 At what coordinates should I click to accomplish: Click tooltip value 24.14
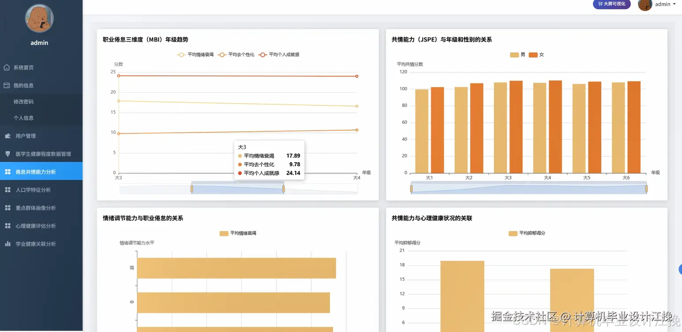pos(293,173)
